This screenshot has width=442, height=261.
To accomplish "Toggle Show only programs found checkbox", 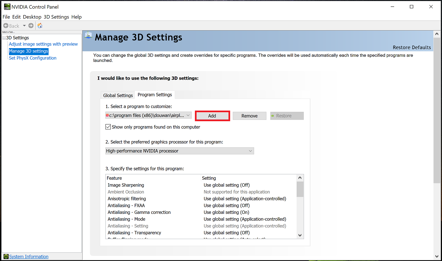I will click(108, 127).
